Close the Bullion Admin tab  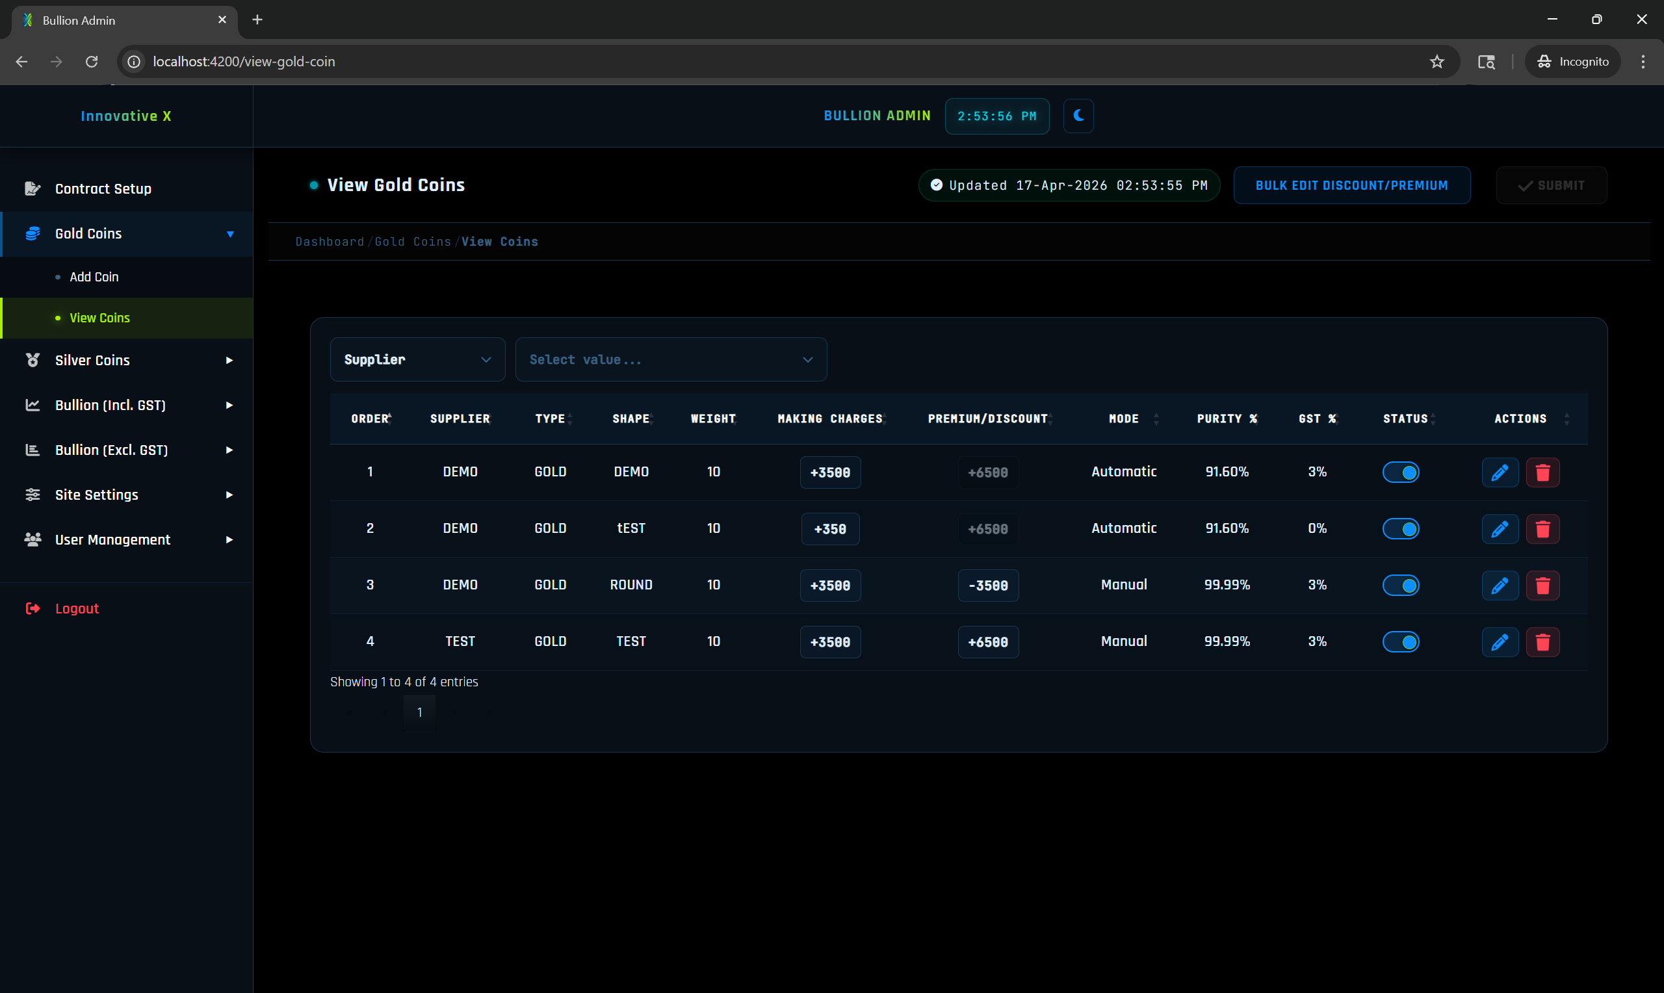[222, 20]
